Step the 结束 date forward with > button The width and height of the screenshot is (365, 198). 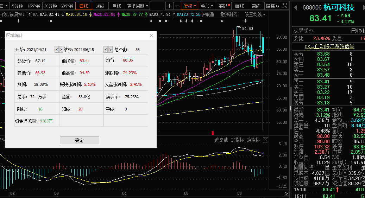111,50
